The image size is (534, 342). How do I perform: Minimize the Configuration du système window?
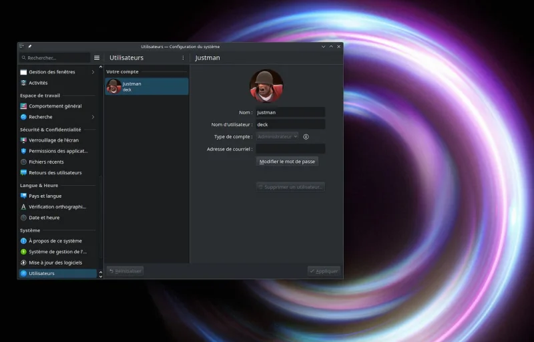(x=323, y=47)
